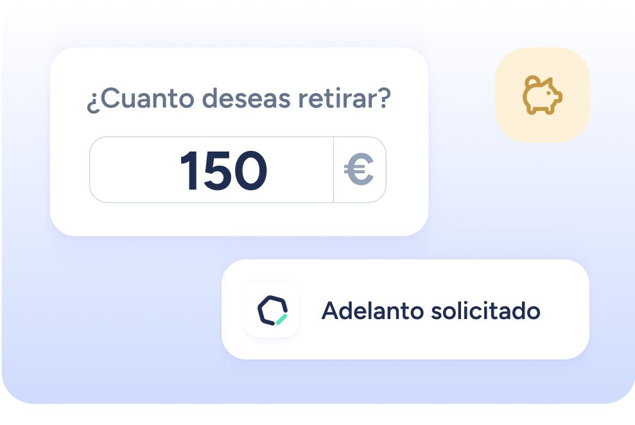Click the hexagon logo in the notification

(272, 311)
